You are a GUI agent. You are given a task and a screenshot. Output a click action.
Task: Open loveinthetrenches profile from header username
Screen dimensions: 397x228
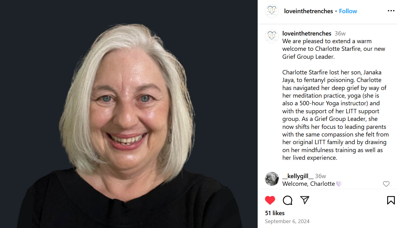(309, 11)
